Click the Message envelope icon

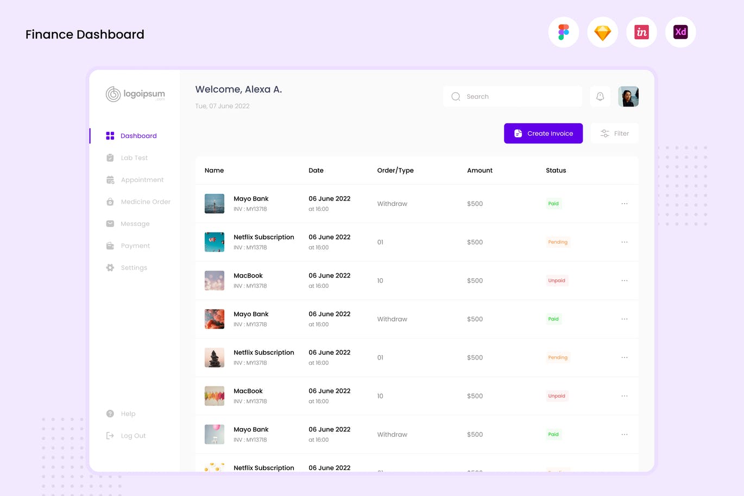110,224
